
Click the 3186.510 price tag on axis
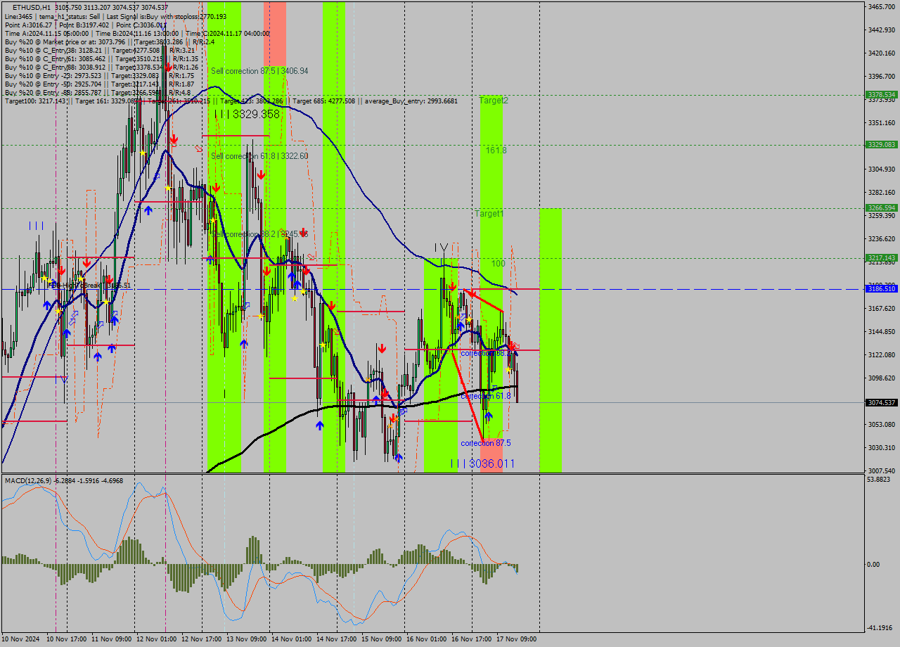pos(881,289)
